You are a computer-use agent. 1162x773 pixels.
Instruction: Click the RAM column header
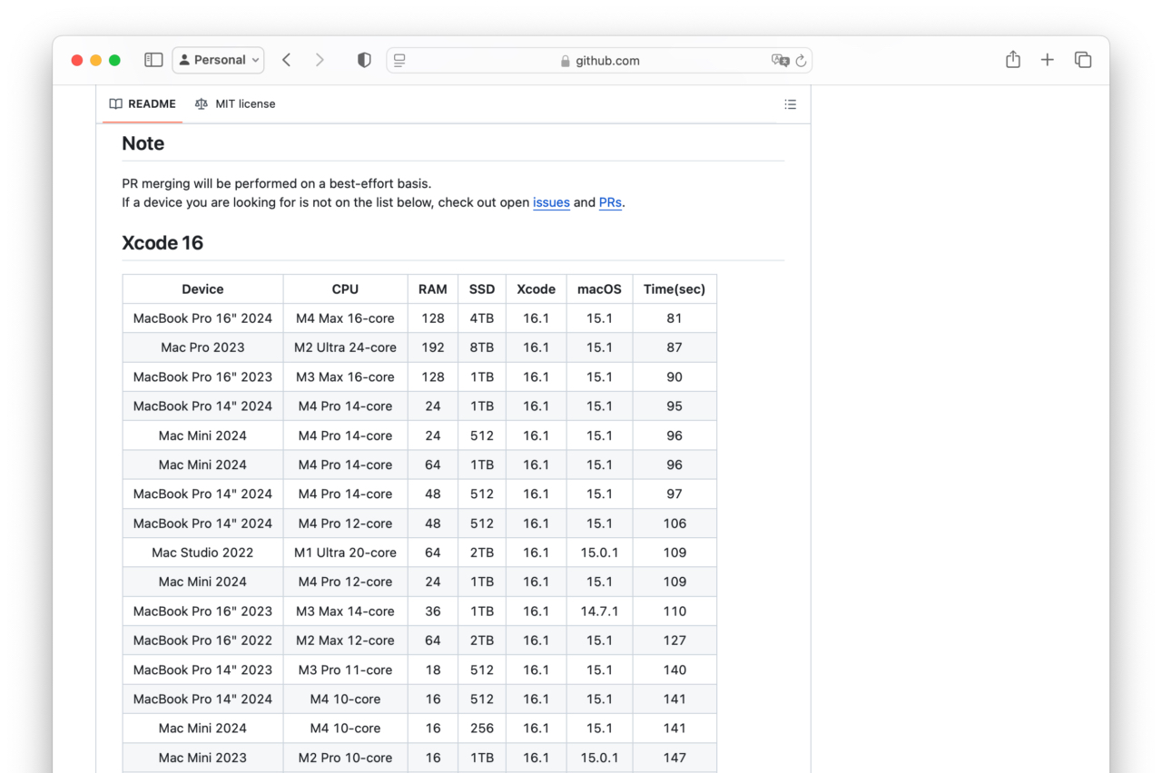[433, 289]
